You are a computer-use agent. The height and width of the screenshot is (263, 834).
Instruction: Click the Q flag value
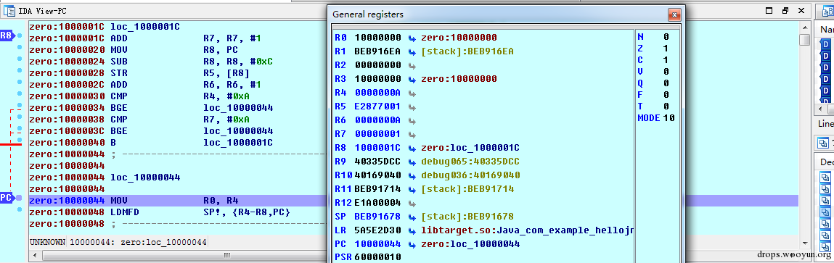tap(666, 83)
